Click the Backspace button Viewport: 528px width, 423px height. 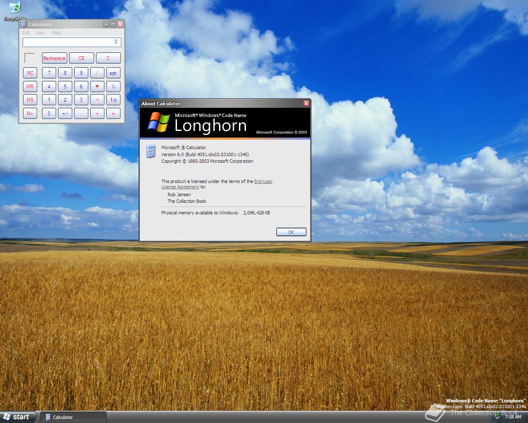(x=54, y=58)
